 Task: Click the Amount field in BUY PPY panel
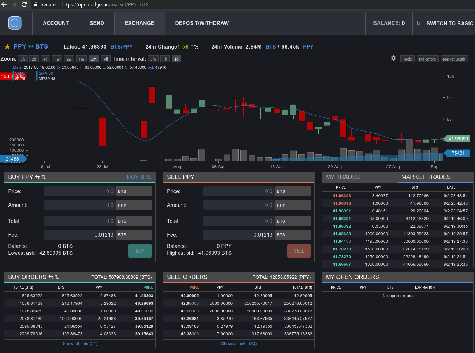[80, 205]
